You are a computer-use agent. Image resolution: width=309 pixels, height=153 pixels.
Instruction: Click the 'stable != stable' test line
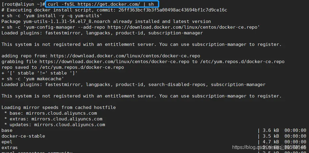click(x=39, y=73)
